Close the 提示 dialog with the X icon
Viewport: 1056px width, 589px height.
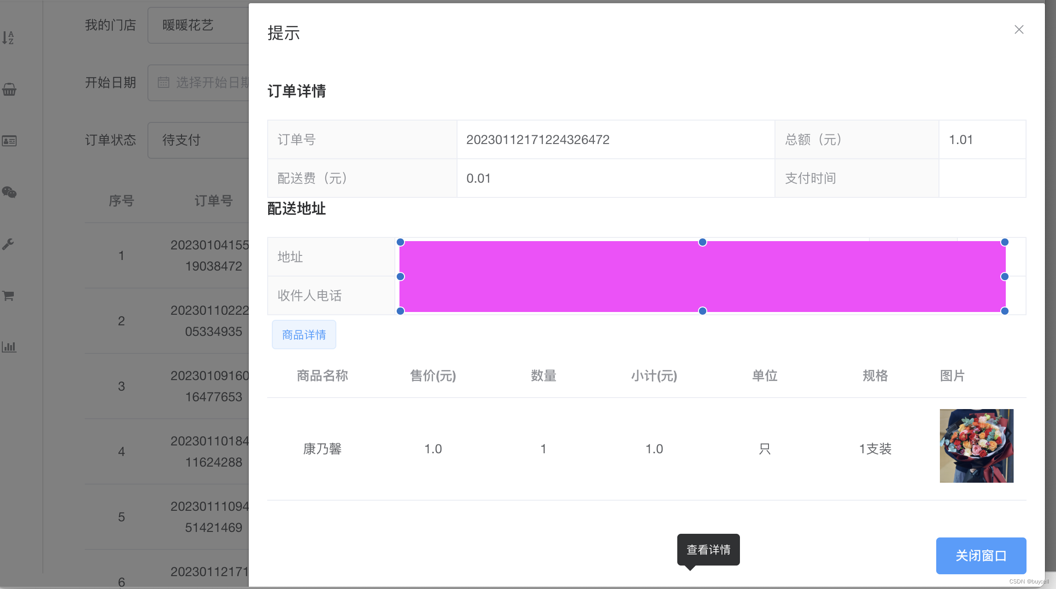1019,29
